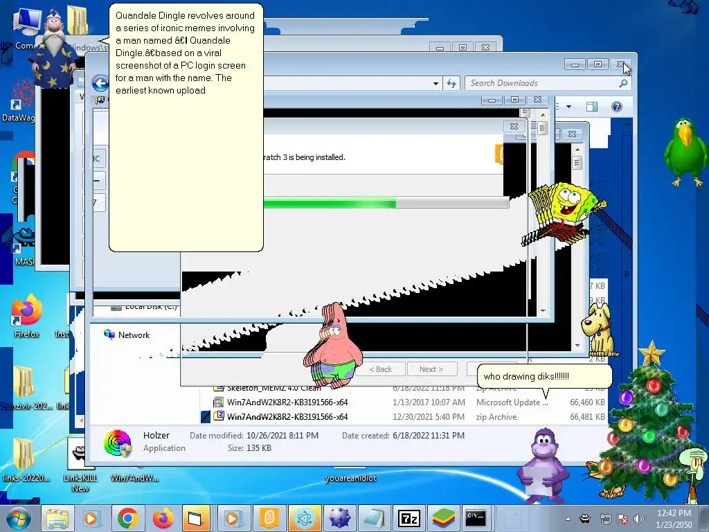This screenshot has width=709, height=532.
Task: Toggle the Explorer preview pane
Action: point(592,107)
